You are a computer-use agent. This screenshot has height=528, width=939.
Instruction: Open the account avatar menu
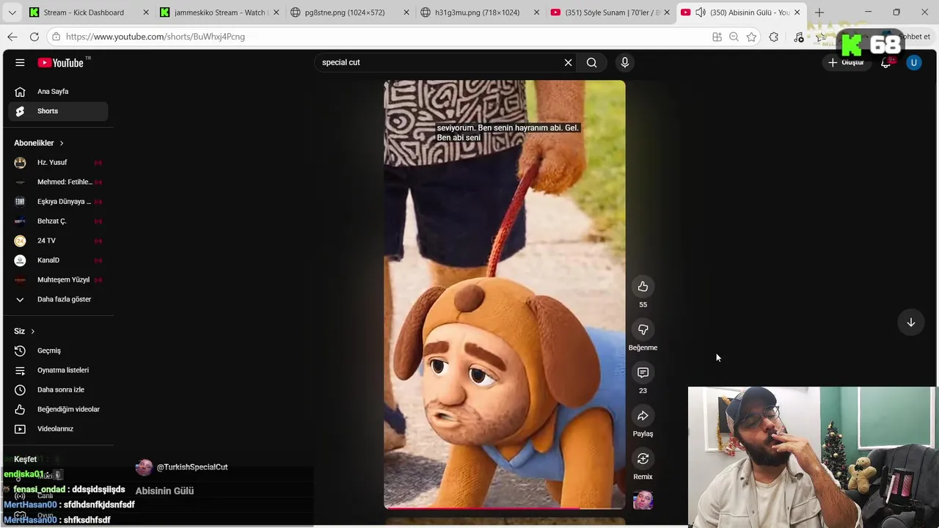(x=913, y=62)
